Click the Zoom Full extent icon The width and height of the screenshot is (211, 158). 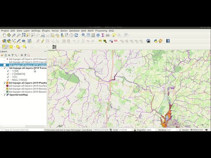point(24,35)
